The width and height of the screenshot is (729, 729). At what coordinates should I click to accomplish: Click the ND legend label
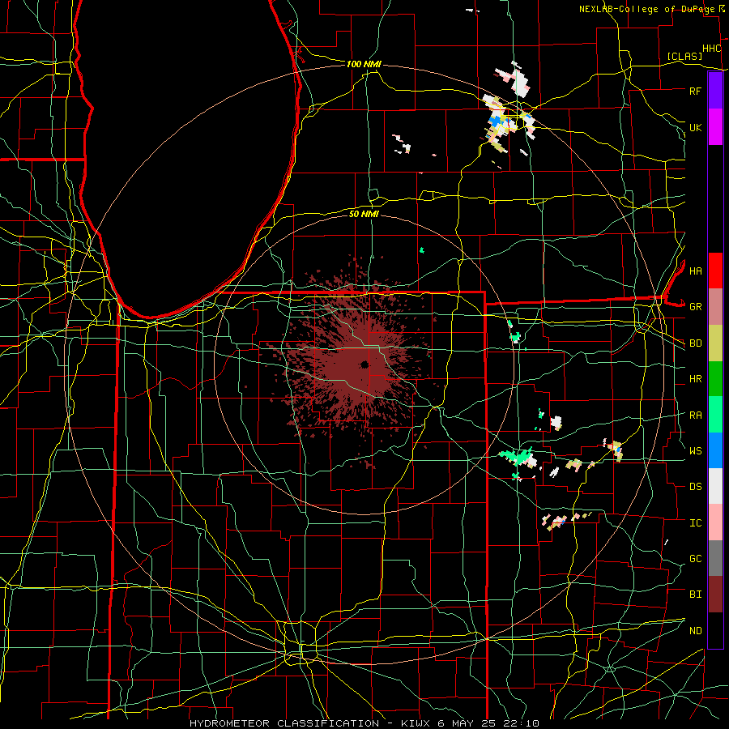[x=695, y=631]
